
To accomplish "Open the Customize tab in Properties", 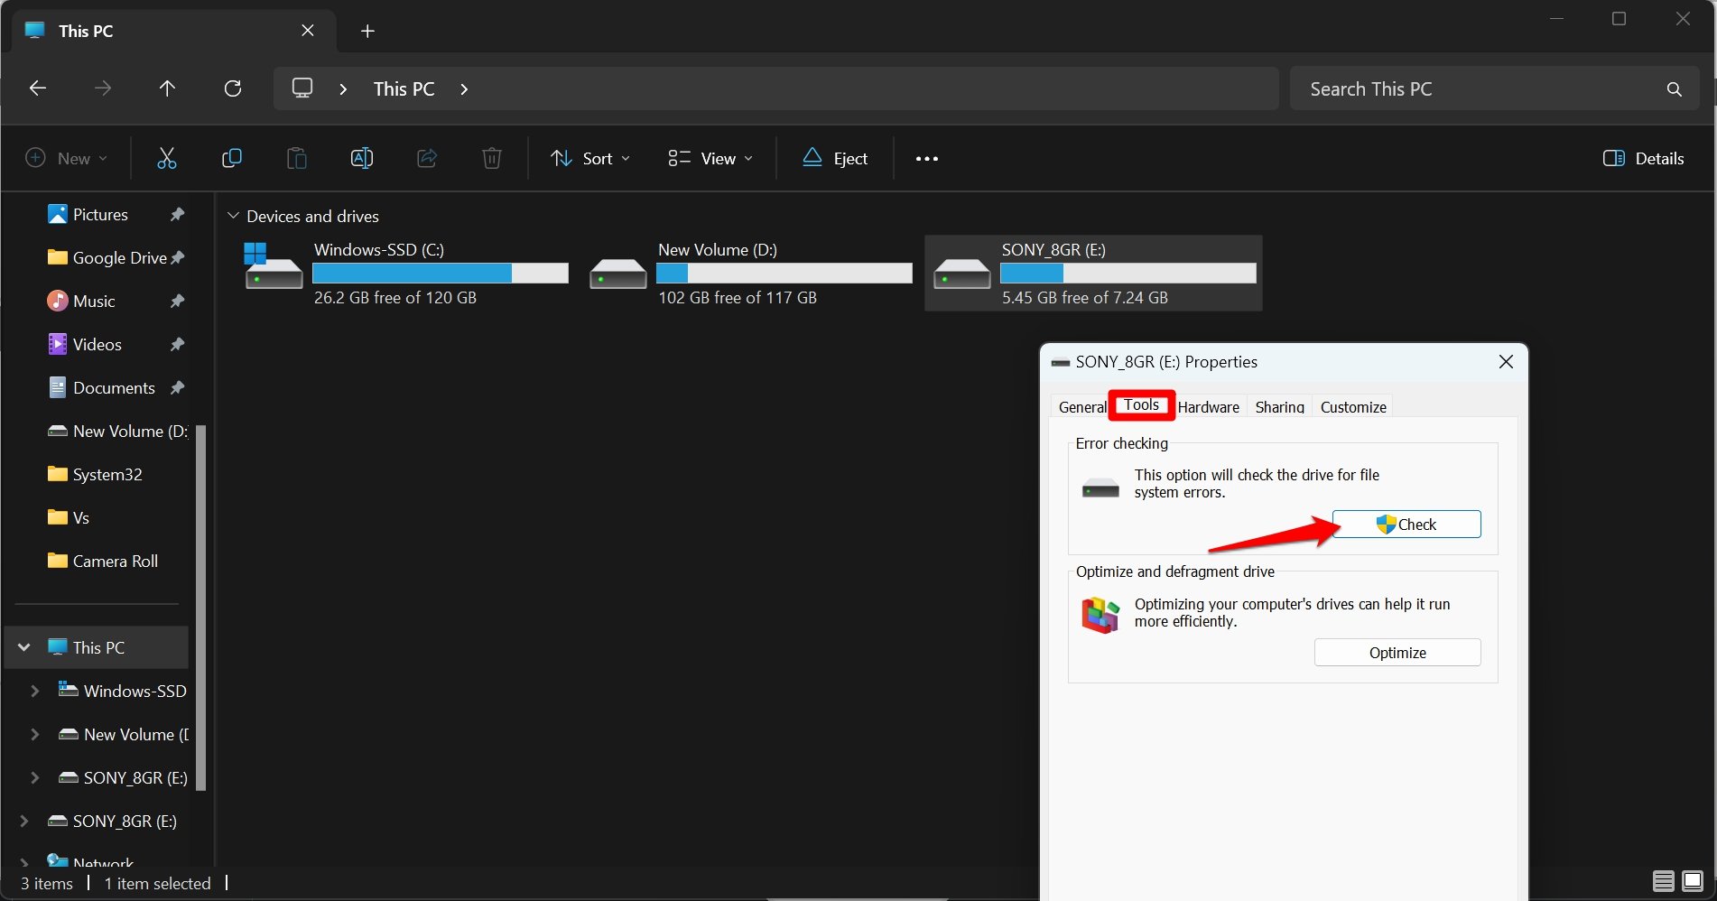I will coord(1353,407).
